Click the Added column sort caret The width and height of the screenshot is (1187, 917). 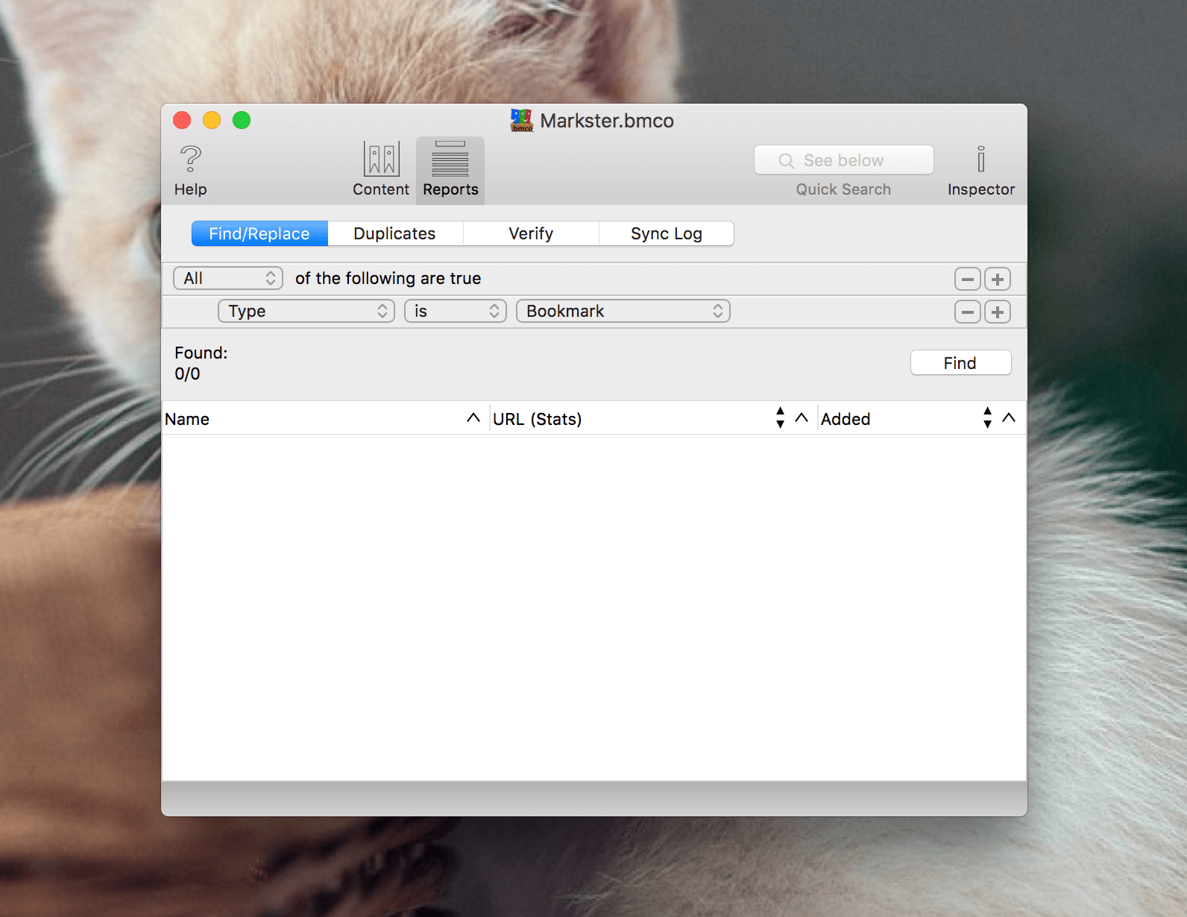[x=1009, y=418]
